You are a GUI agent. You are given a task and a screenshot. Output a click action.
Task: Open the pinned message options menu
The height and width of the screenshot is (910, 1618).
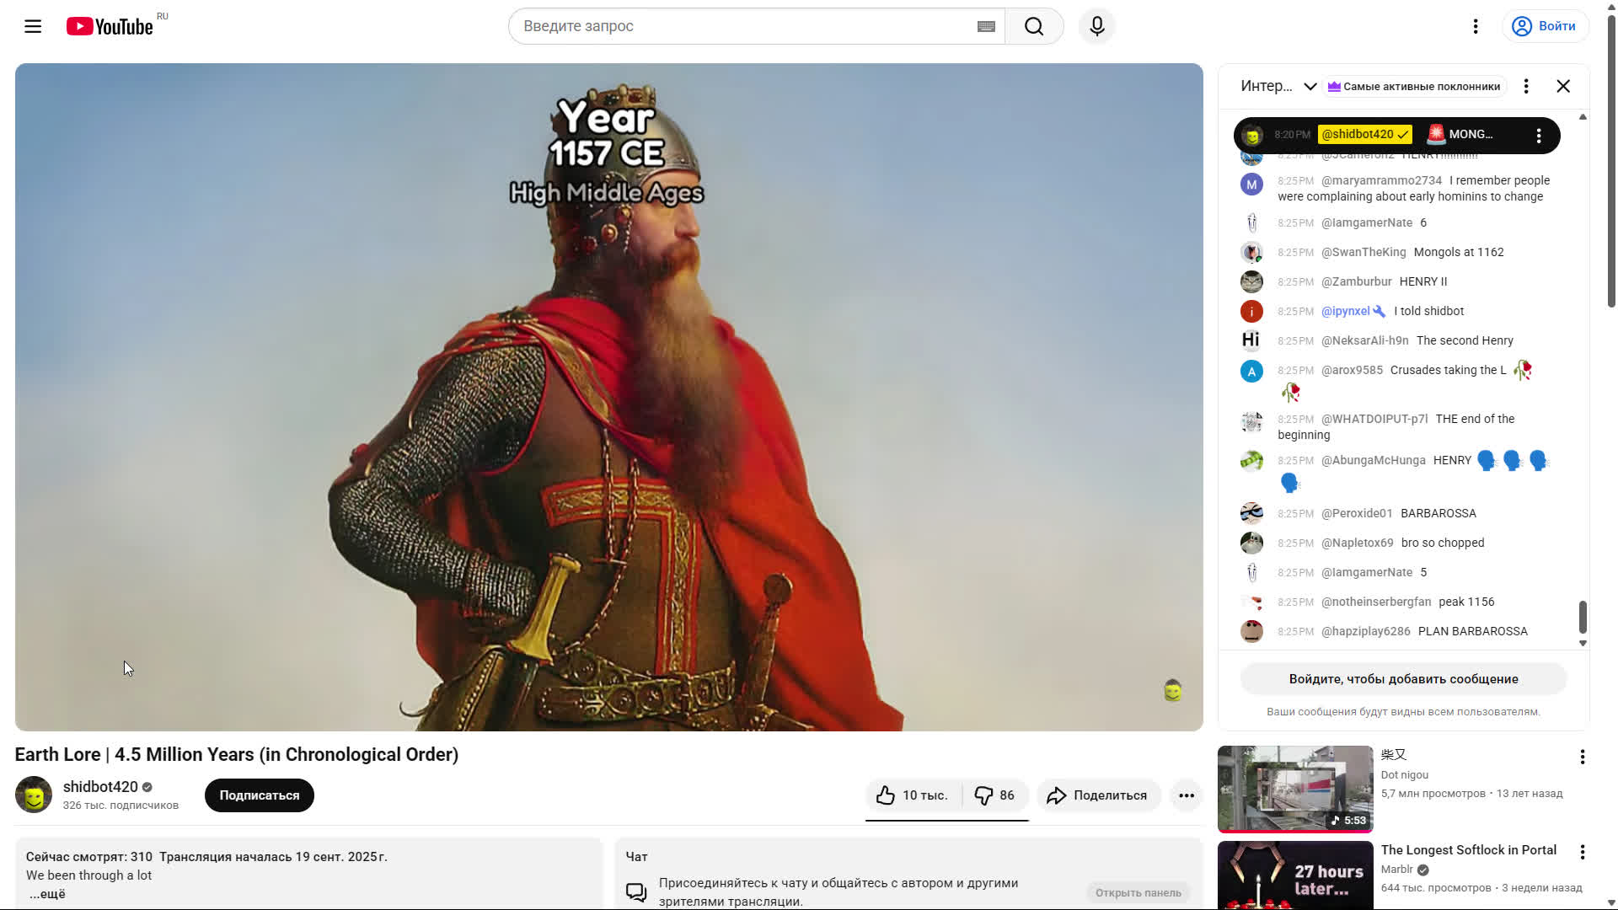coord(1539,135)
